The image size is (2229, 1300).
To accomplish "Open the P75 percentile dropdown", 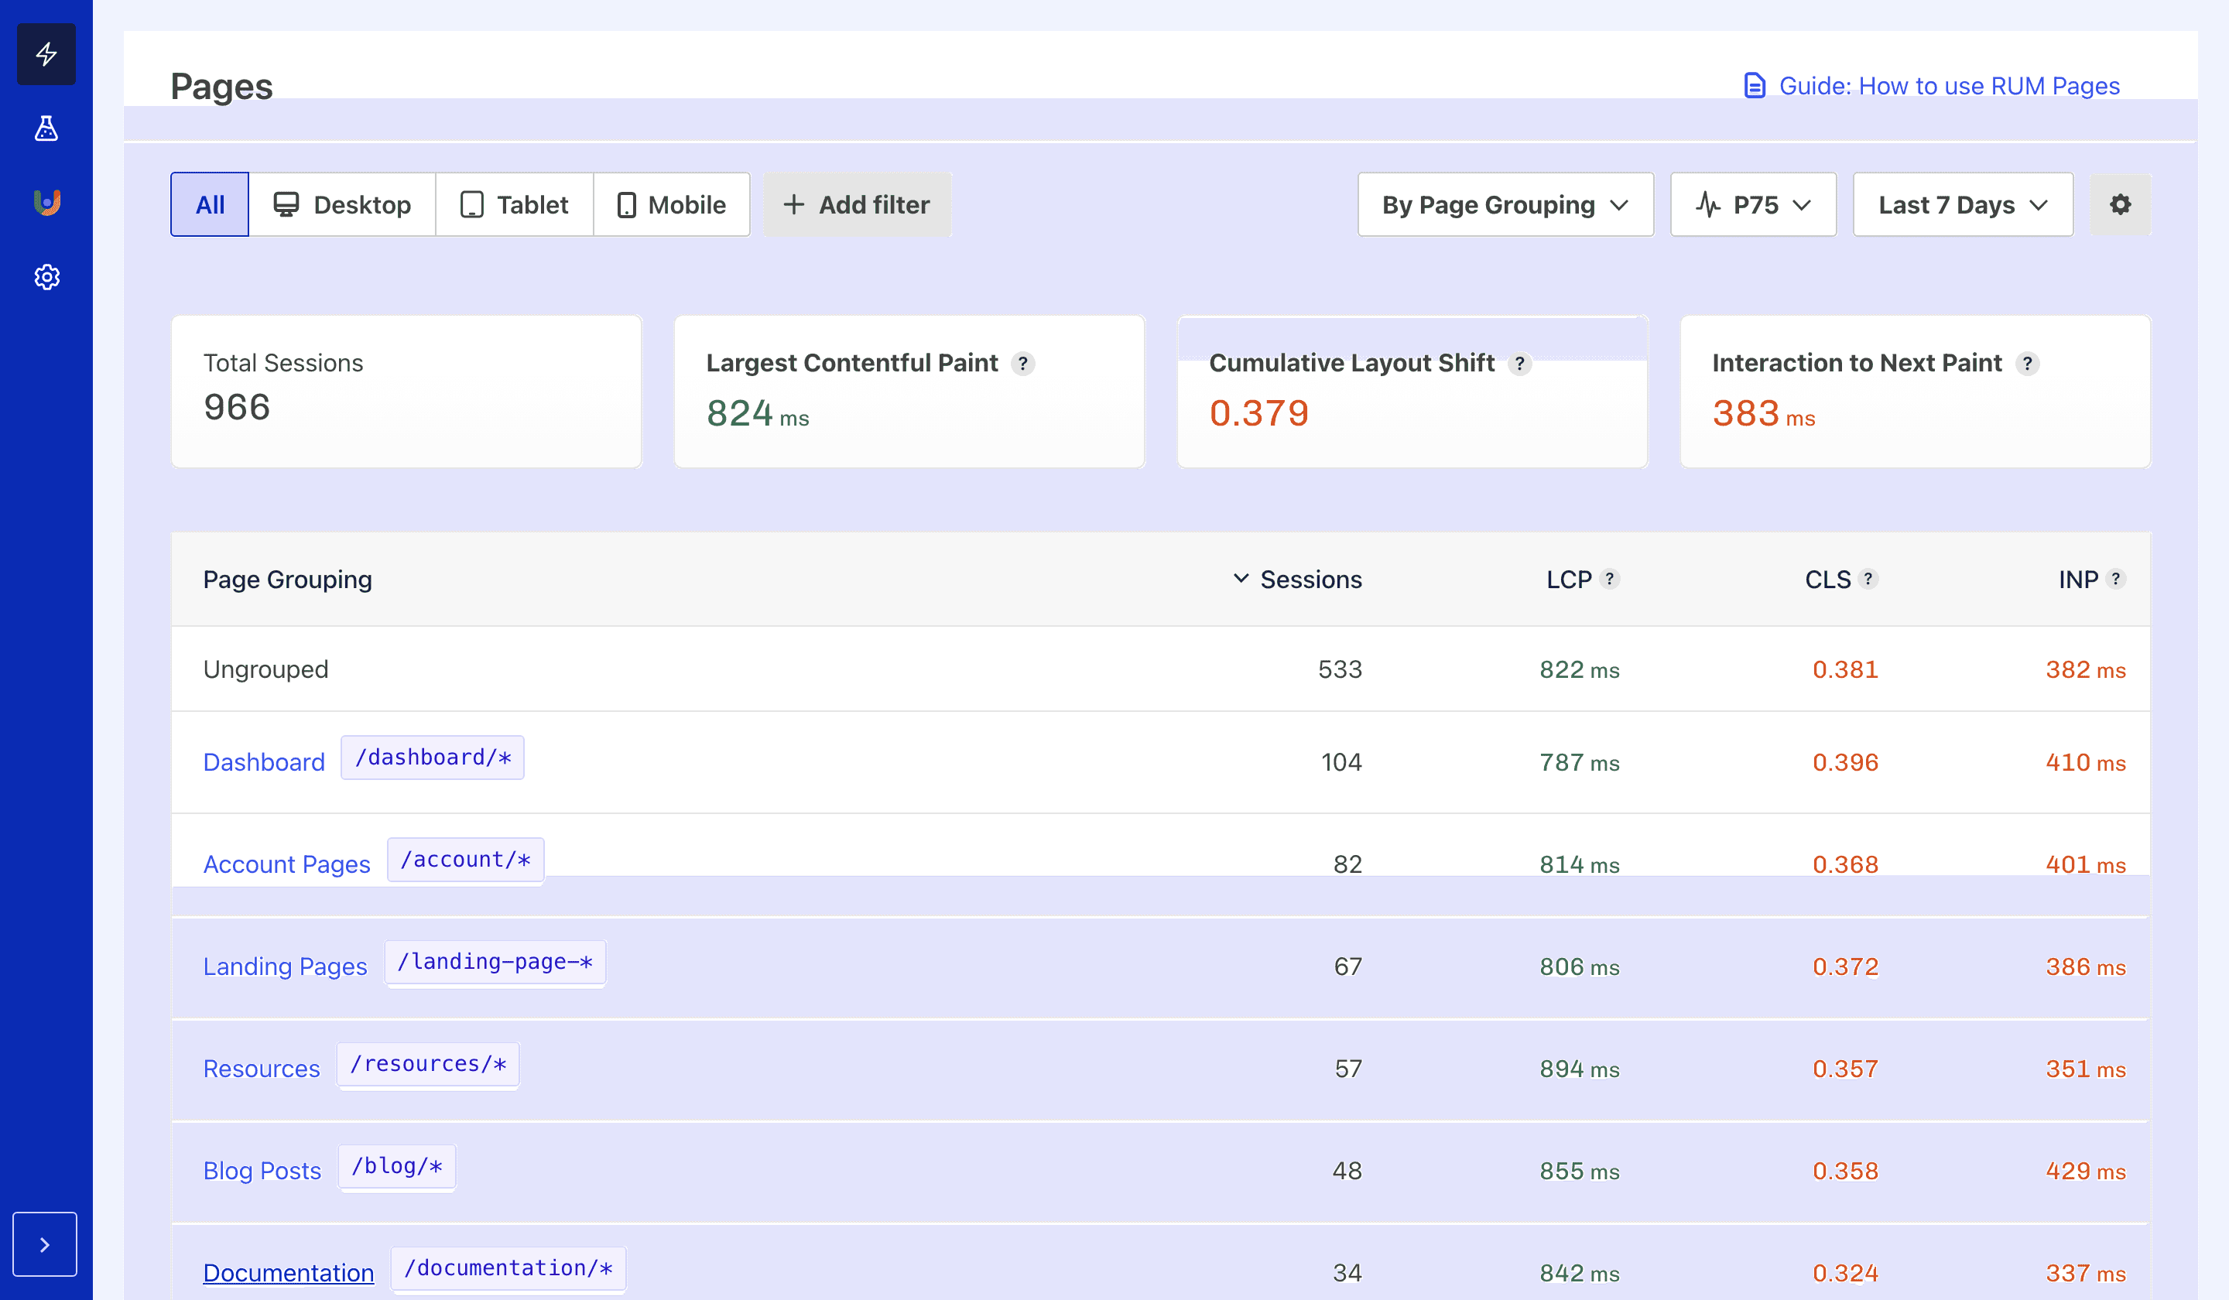I will 1752,204.
